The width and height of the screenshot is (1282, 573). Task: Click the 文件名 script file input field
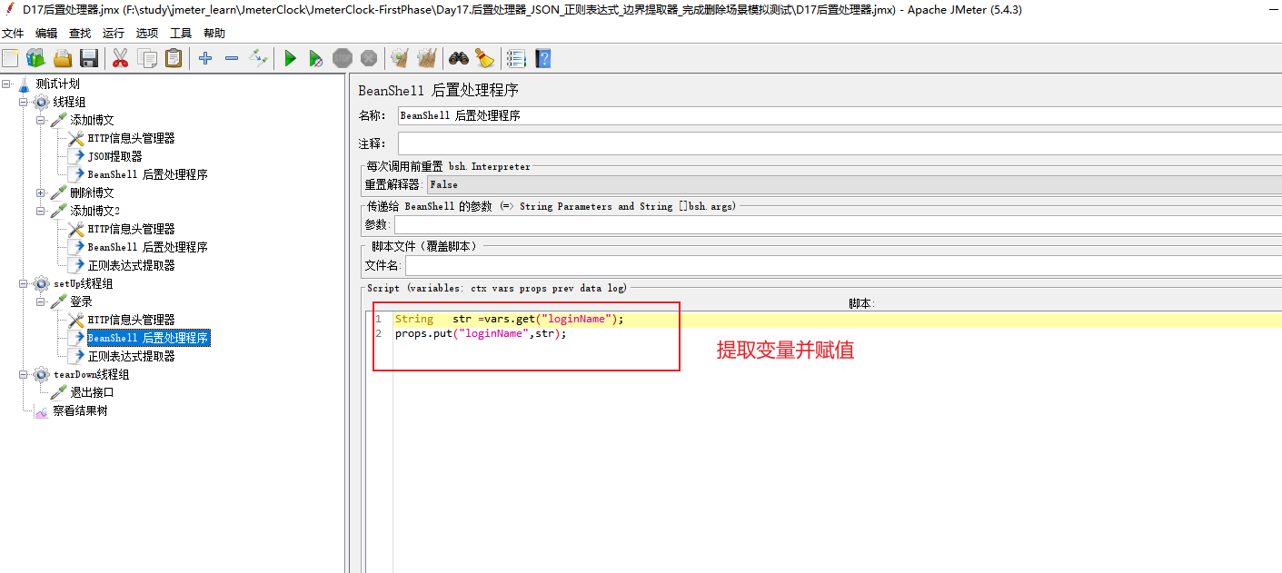[x=843, y=265]
